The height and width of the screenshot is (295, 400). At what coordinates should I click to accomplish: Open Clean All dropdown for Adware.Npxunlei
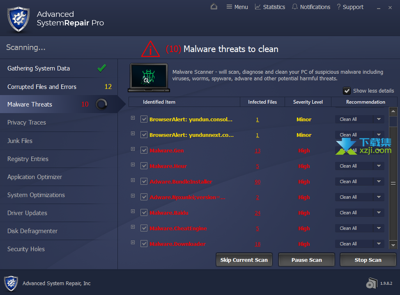379,197
